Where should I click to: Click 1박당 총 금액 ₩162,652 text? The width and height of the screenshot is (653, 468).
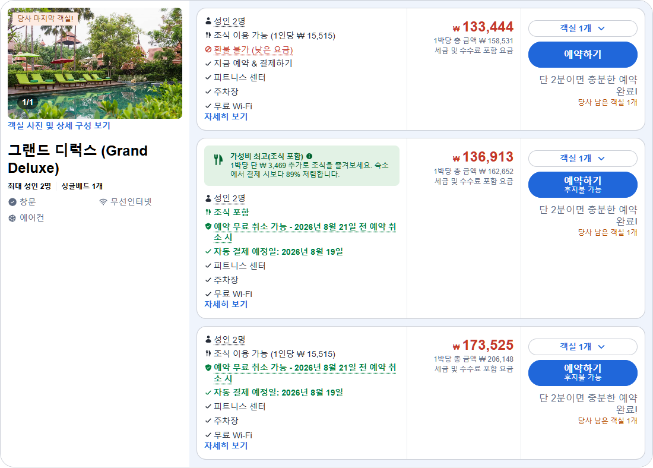pyautogui.click(x=474, y=171)
